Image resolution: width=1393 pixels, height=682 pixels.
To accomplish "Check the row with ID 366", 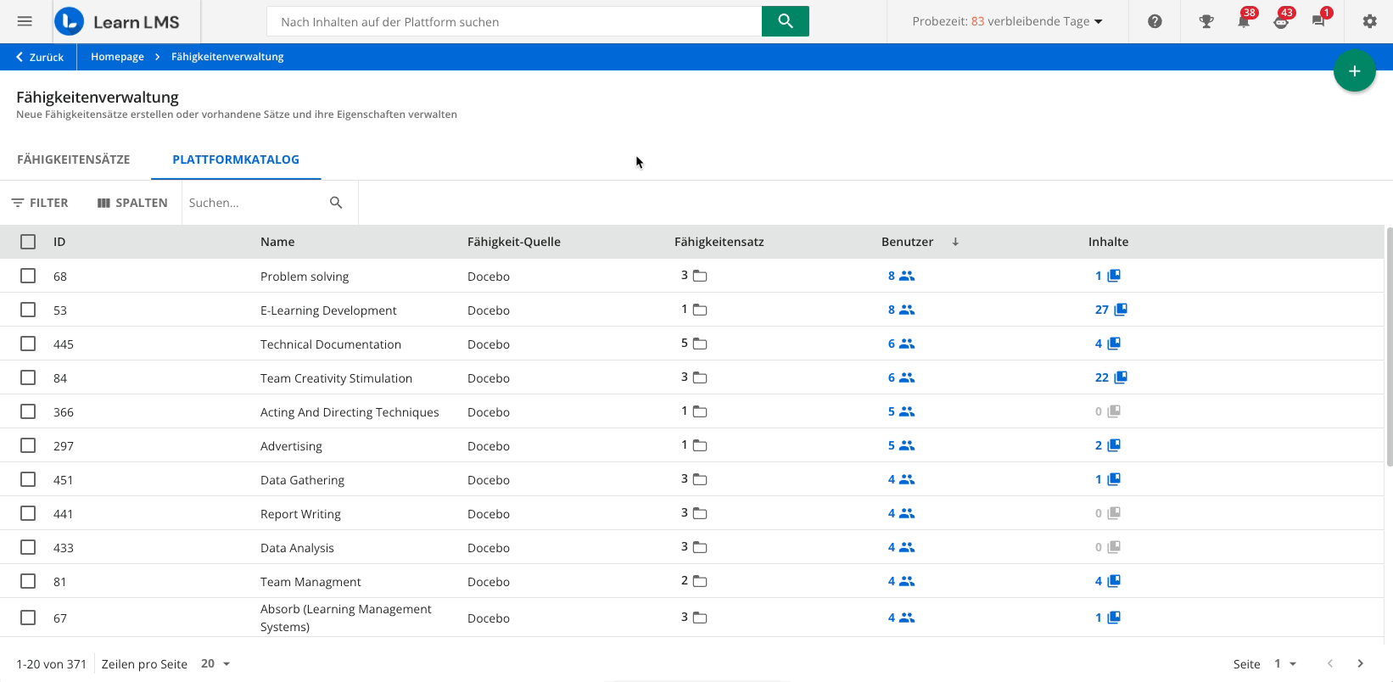I will [x=28, y=411].
